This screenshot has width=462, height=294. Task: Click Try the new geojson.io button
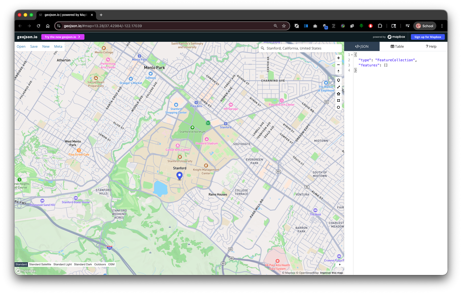click(x=63, y=37)
